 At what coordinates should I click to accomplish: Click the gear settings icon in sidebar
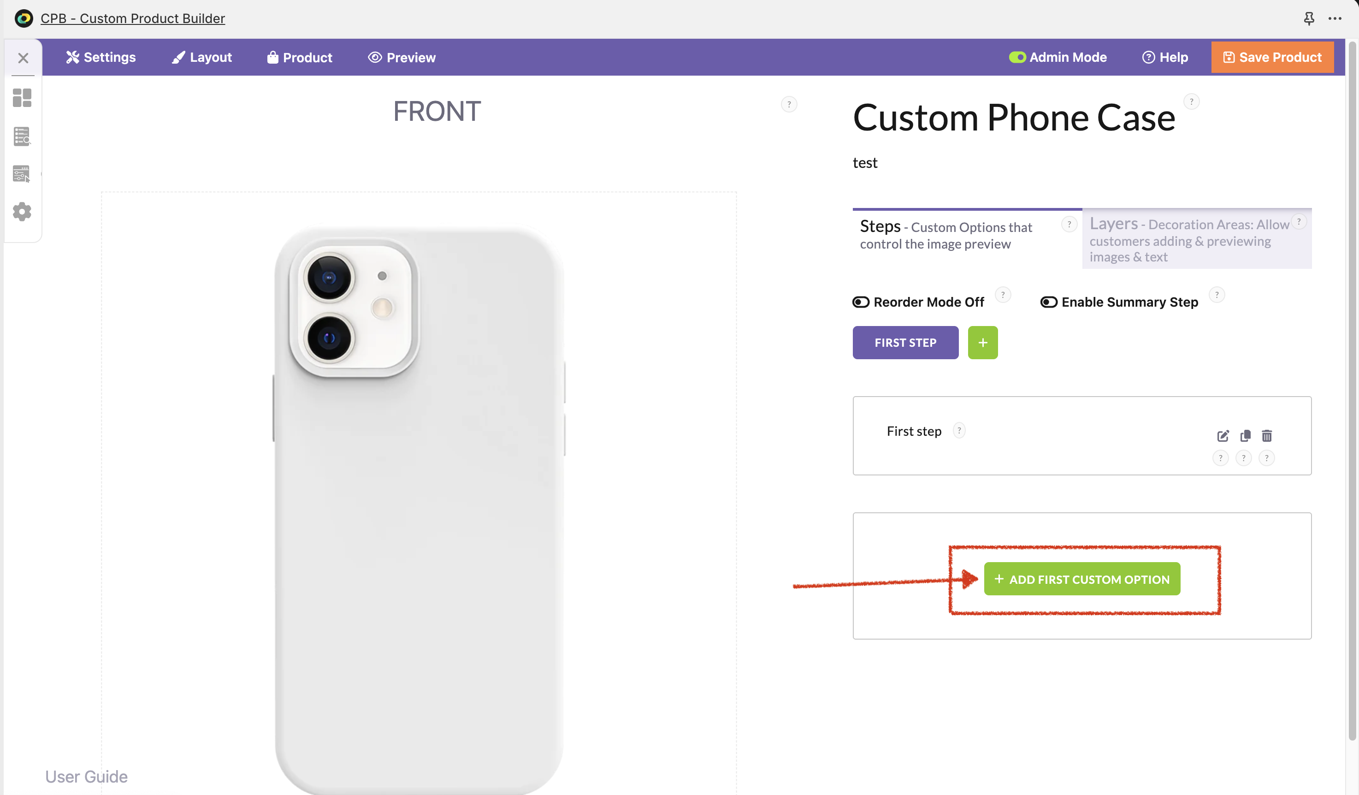pos(22,211)
